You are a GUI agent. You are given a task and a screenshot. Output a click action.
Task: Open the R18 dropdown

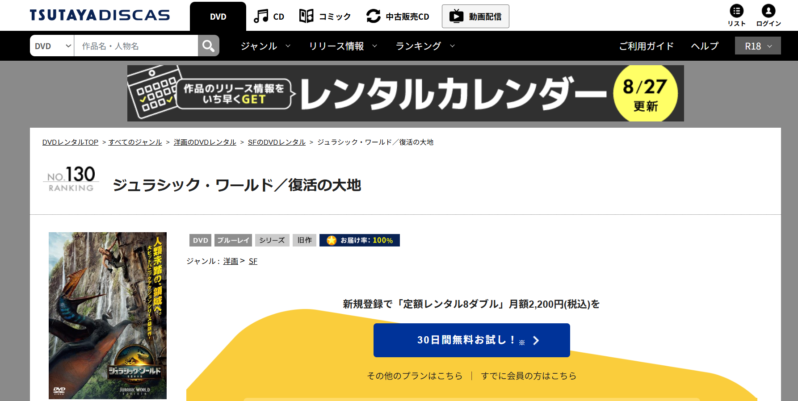(x=758, y=46)
